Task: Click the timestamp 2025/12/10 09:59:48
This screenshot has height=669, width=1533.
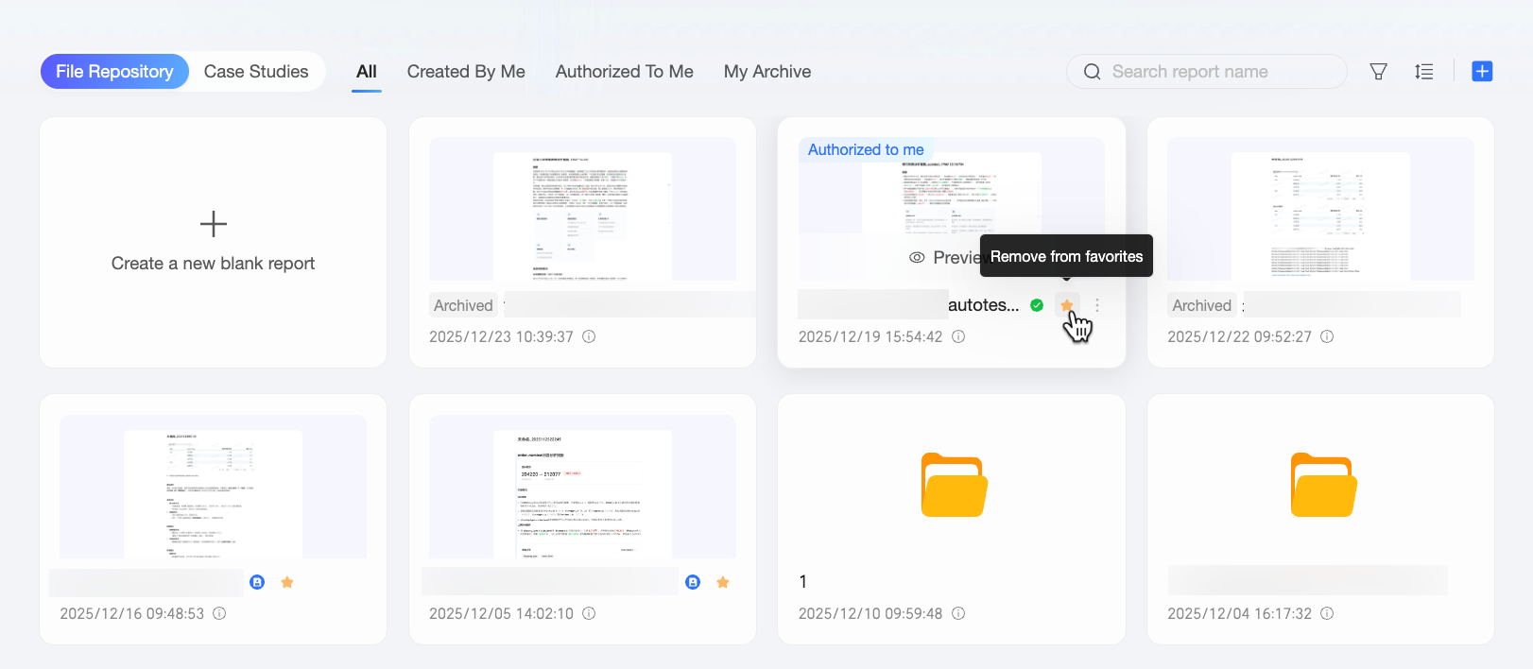Action: click(870, 613)
